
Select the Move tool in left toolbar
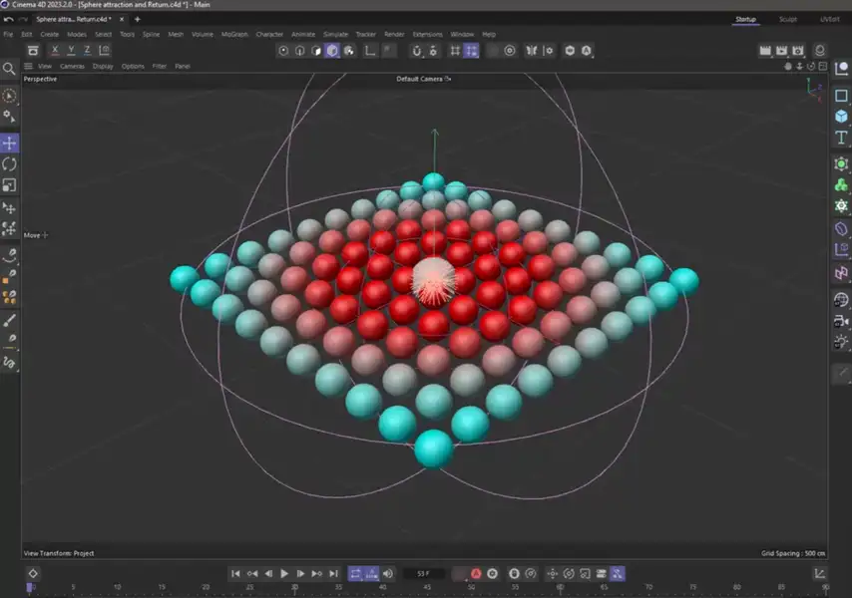coord(9,144)
